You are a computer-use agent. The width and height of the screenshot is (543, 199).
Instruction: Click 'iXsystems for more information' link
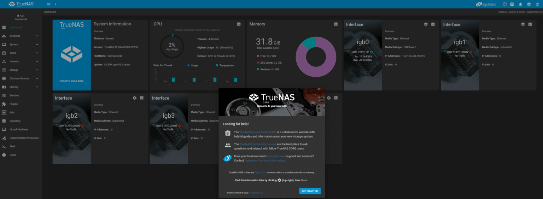coord(265,160)
